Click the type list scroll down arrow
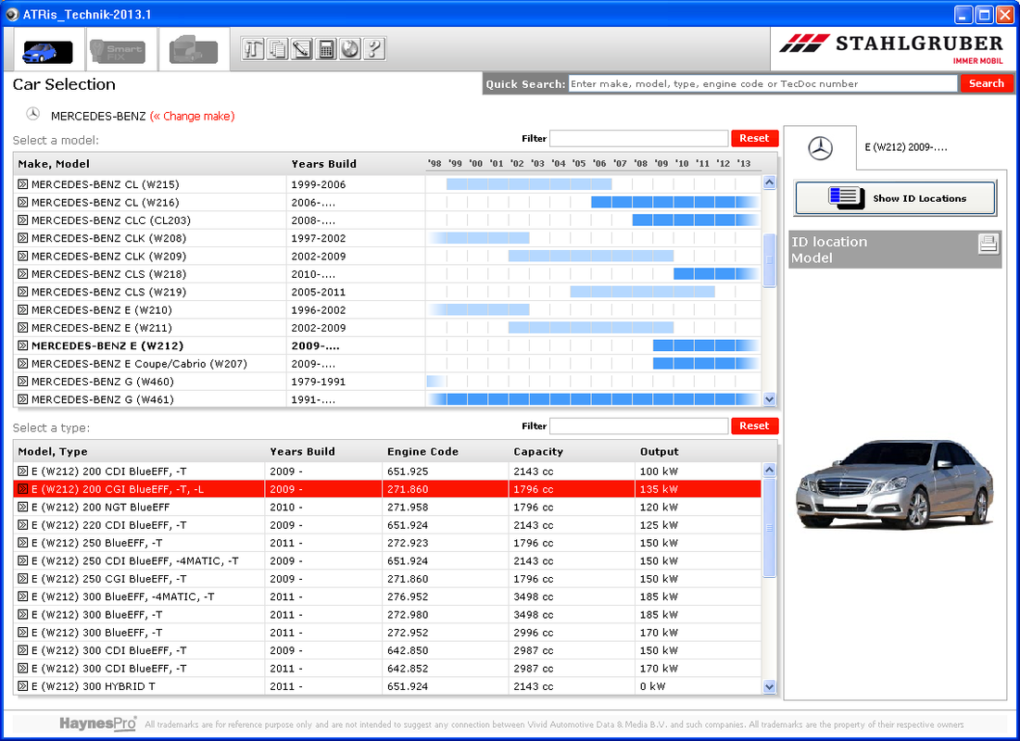 [770, 686]
